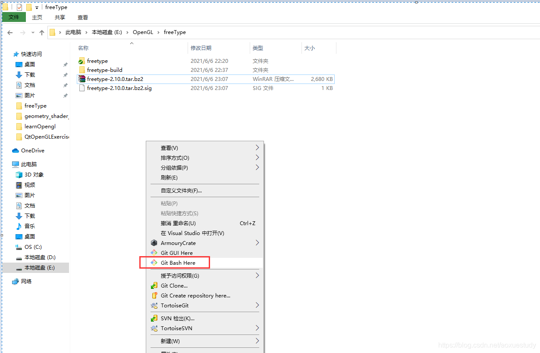The width and height of the screenshot is (540, 353).
Task: Sort by the 名称 column header
Action: click(83, 48)
